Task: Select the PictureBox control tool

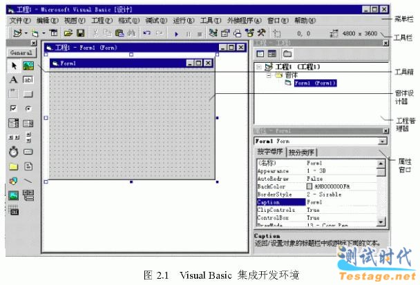Action: [28, 66]
